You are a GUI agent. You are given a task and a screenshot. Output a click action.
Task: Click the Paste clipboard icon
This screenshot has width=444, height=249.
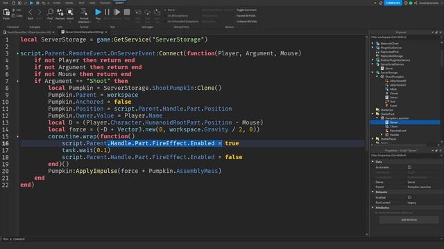6,12
